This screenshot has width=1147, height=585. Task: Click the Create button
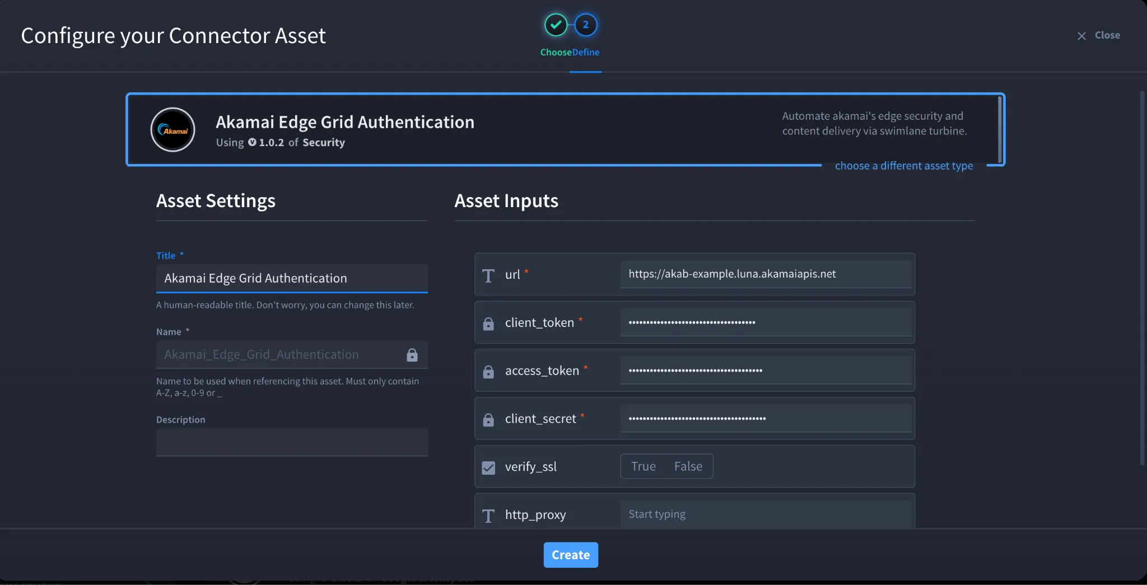[x=571, y=555]
